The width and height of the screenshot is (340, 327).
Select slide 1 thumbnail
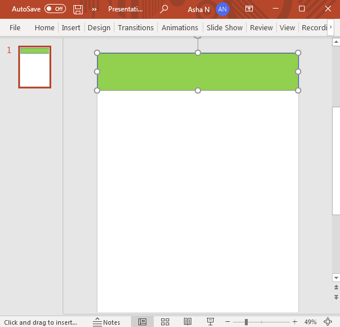35,67
